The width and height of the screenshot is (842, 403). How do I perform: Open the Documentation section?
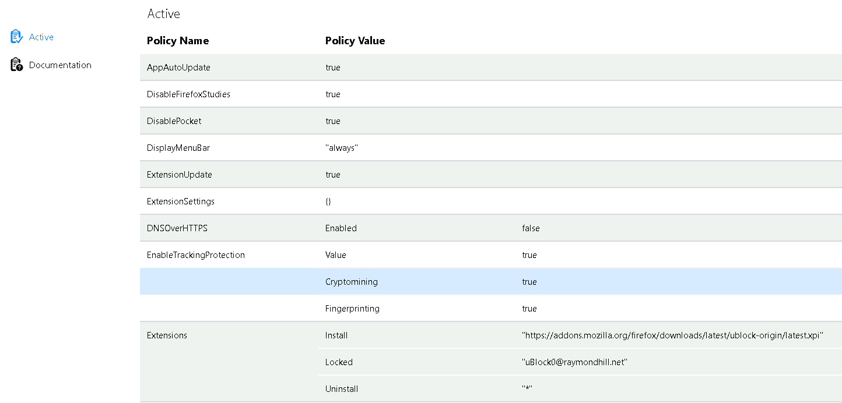(x=60, y=65)
